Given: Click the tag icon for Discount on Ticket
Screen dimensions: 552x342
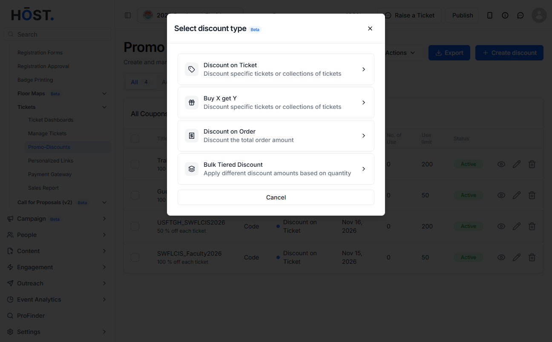Looking at the screenshot, I should (192, 69).
